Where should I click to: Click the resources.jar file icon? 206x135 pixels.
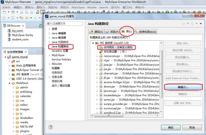101,56
